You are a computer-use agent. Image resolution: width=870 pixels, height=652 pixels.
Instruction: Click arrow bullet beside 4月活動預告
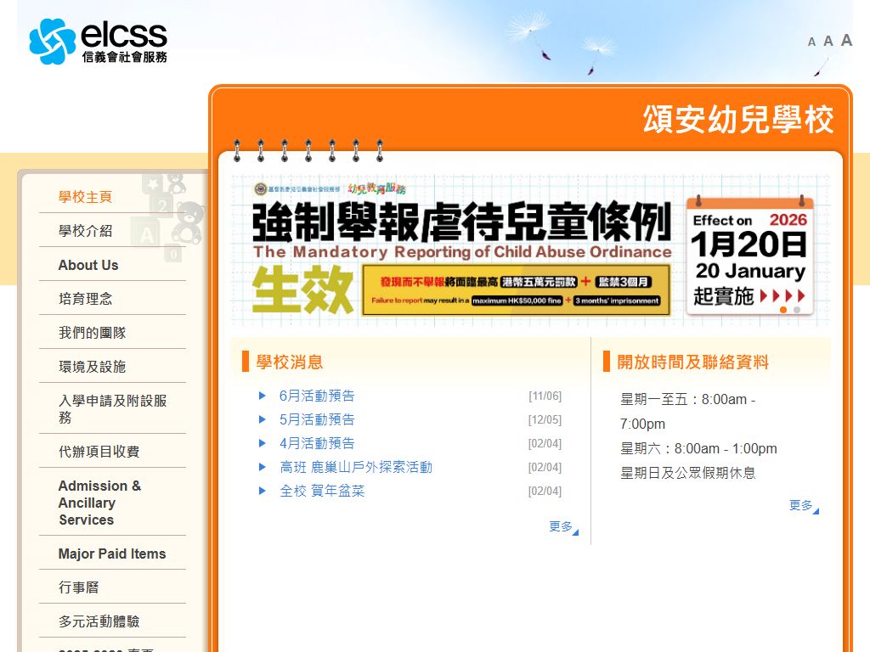tap(263, 443)
